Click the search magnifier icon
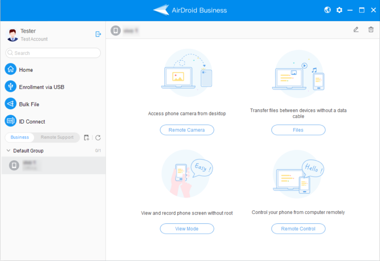 coord(10,52)
